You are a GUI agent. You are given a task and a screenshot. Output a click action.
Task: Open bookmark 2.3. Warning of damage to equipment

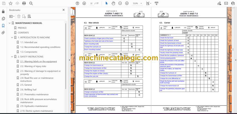point(41,73)
